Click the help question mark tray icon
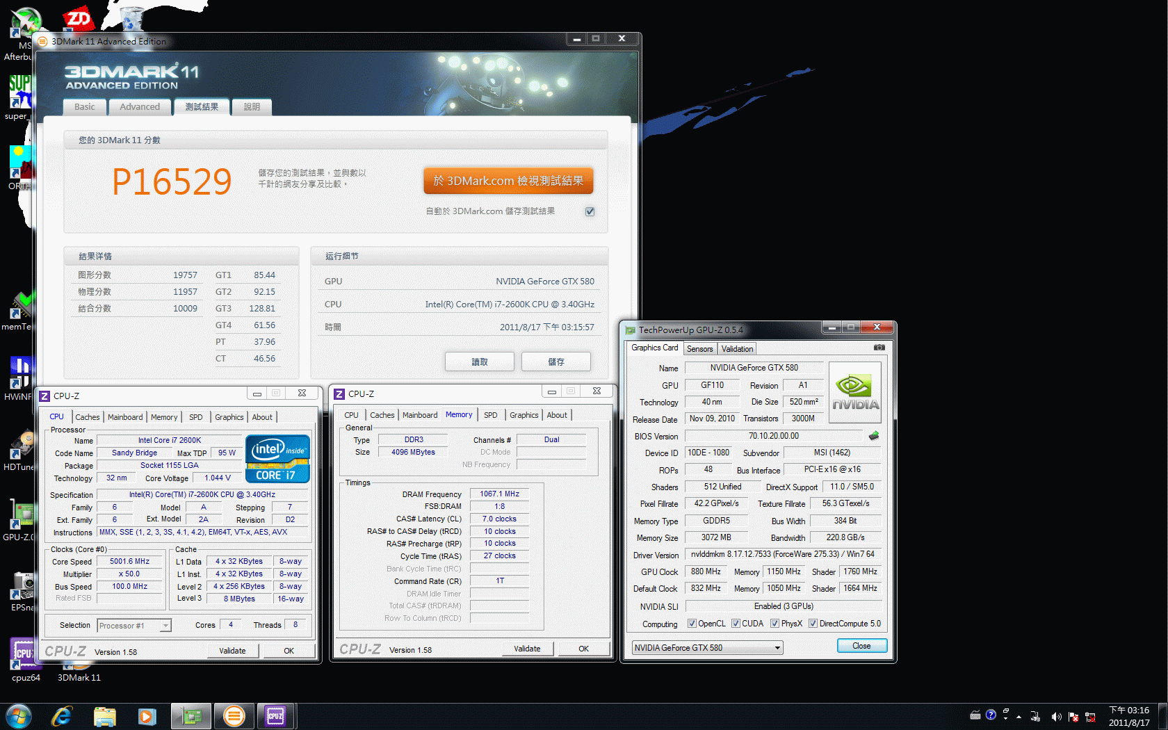 point(991,715)
